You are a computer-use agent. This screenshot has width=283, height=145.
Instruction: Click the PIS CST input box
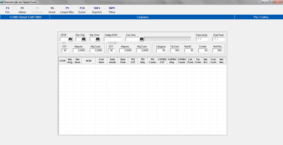click(65, 50)
